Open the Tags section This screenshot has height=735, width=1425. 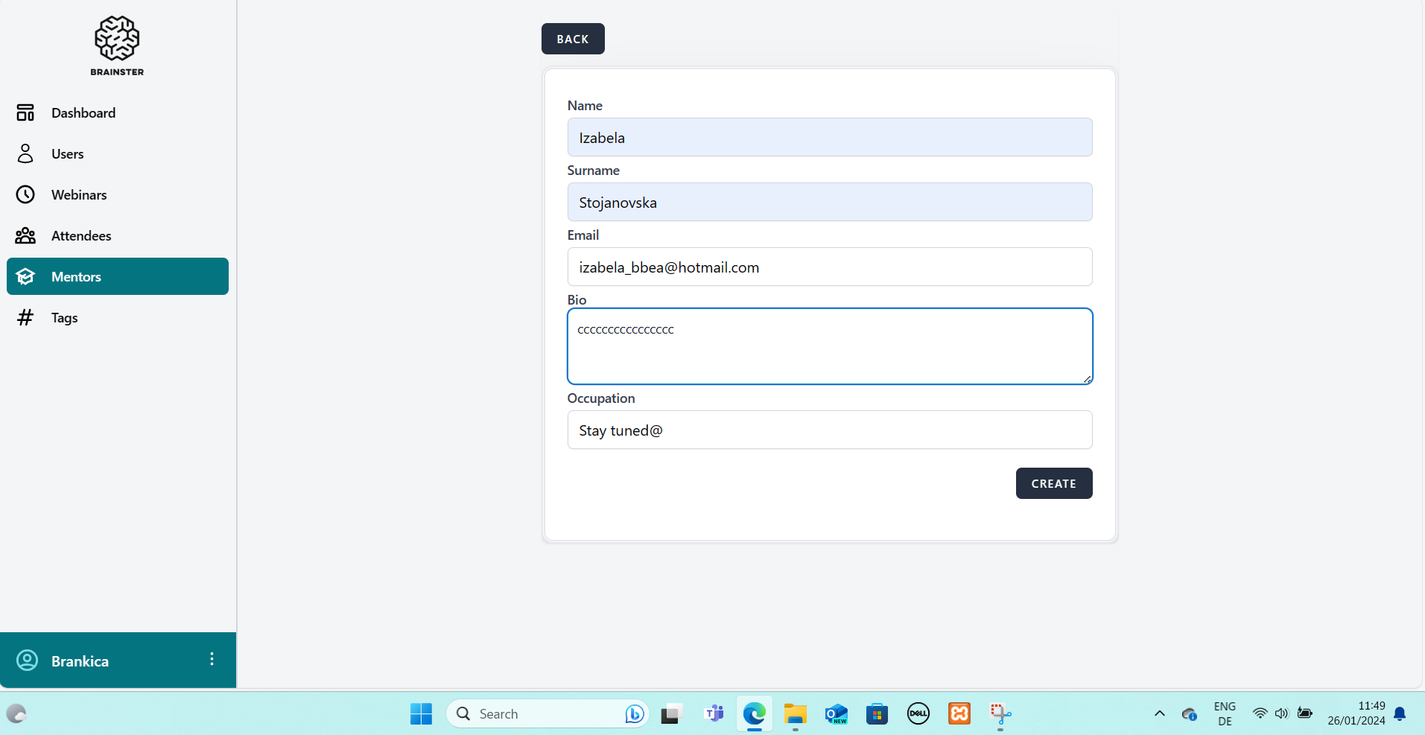65,318
